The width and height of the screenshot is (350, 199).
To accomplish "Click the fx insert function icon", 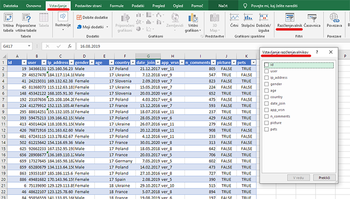I will (70, 46).
